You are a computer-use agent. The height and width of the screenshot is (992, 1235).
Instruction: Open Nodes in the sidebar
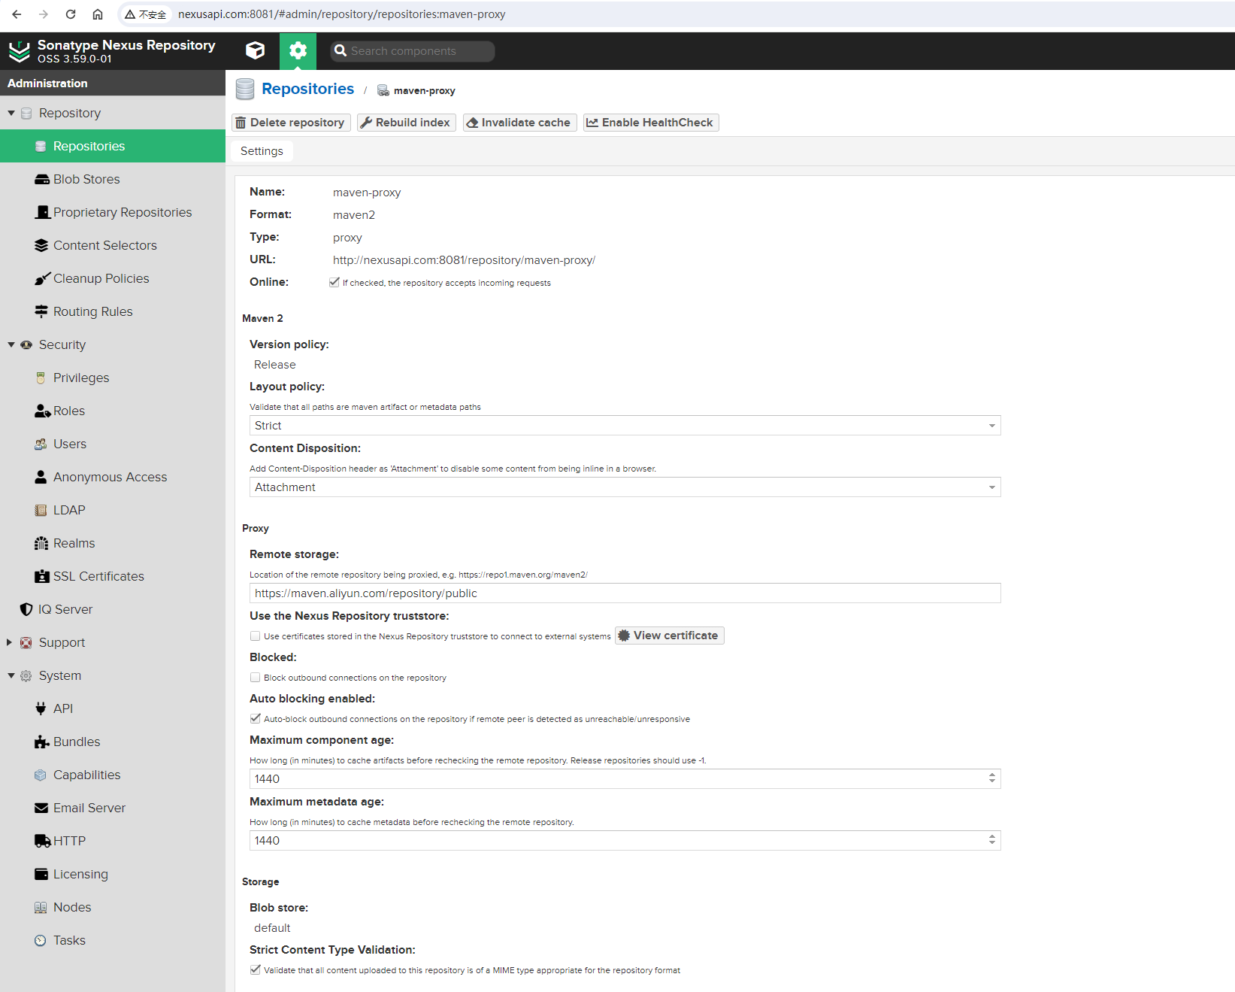tap(113, 907)
